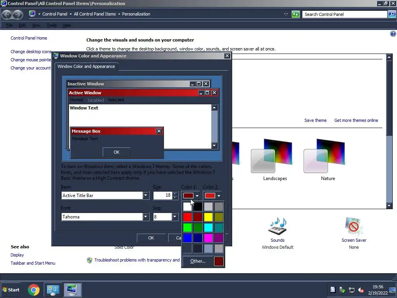Open the Color 2 dropdown

(213, 196)
